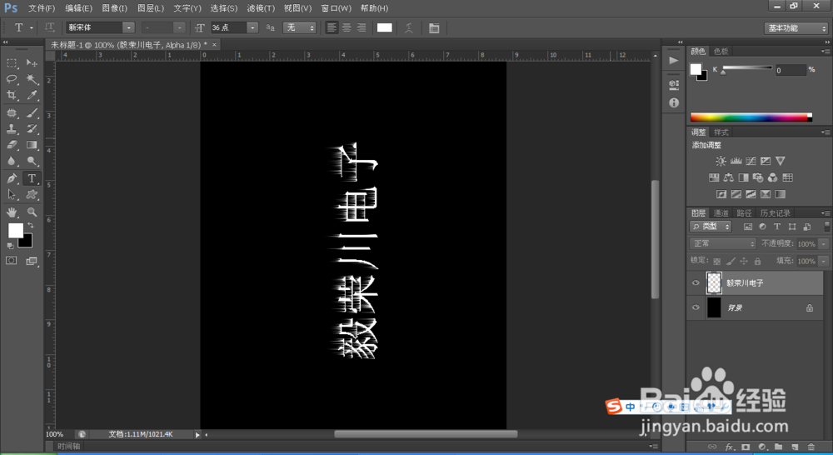
Task: Select the Zoom tool
Action: (32, 212)
